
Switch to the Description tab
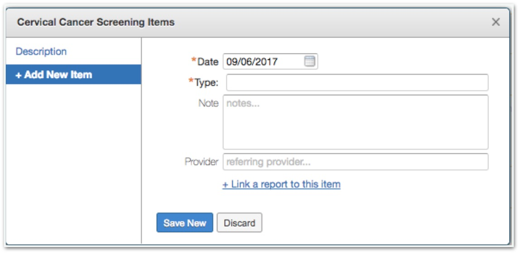pyautogui.click(x=41, y=52)
